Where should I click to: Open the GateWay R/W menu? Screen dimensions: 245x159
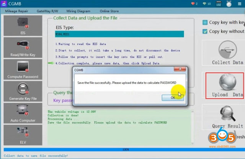tap(47, 11)
